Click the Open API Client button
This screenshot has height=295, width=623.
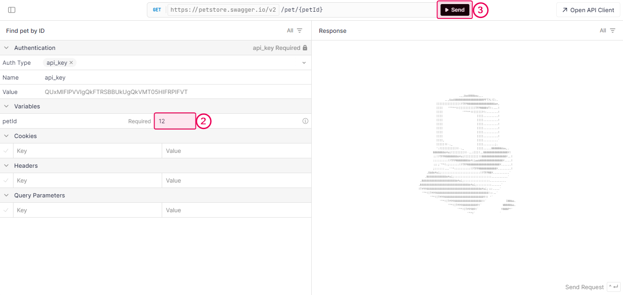coord(588,10)
